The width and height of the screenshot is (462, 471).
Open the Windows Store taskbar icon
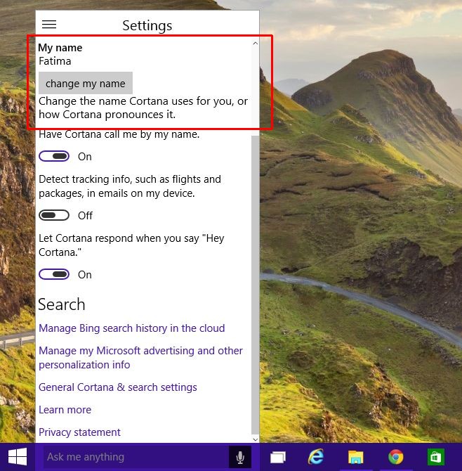tap(435, 457)
